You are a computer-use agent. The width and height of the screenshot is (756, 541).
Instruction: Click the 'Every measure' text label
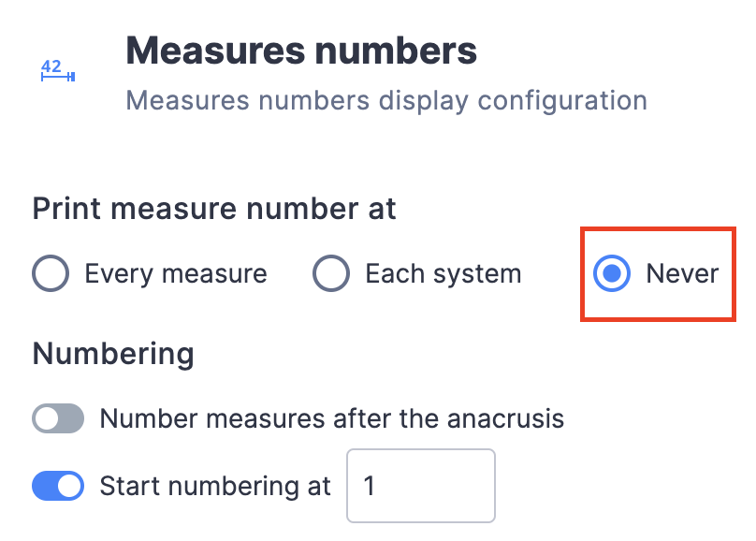point(175,273)
